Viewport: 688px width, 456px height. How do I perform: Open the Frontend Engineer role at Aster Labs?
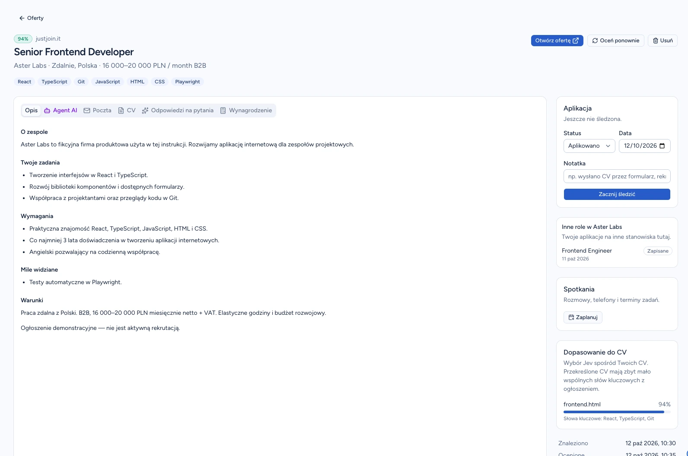pyautogui.click(x=587, y=251)
